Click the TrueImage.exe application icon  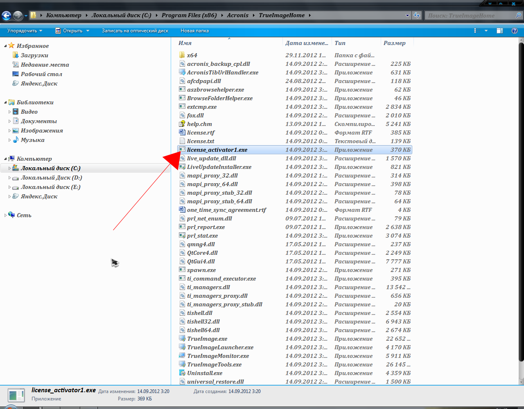pos(182,338)
